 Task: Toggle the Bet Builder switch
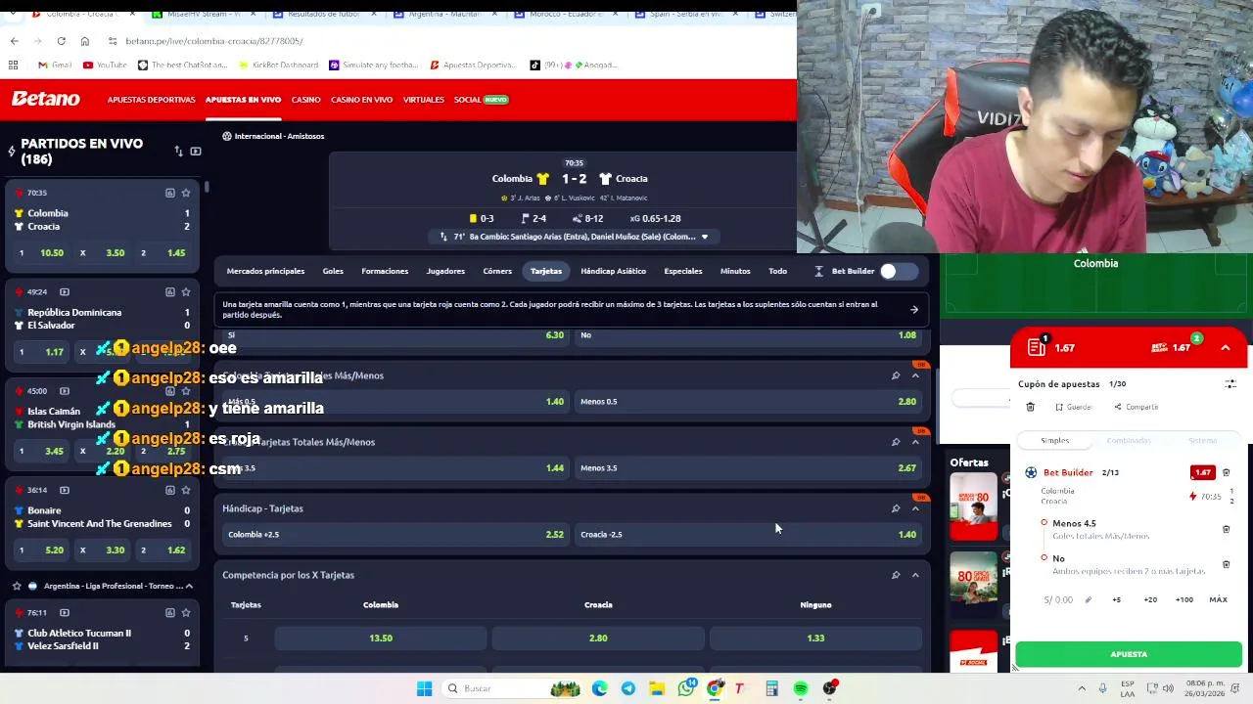[x=898, y=271]
